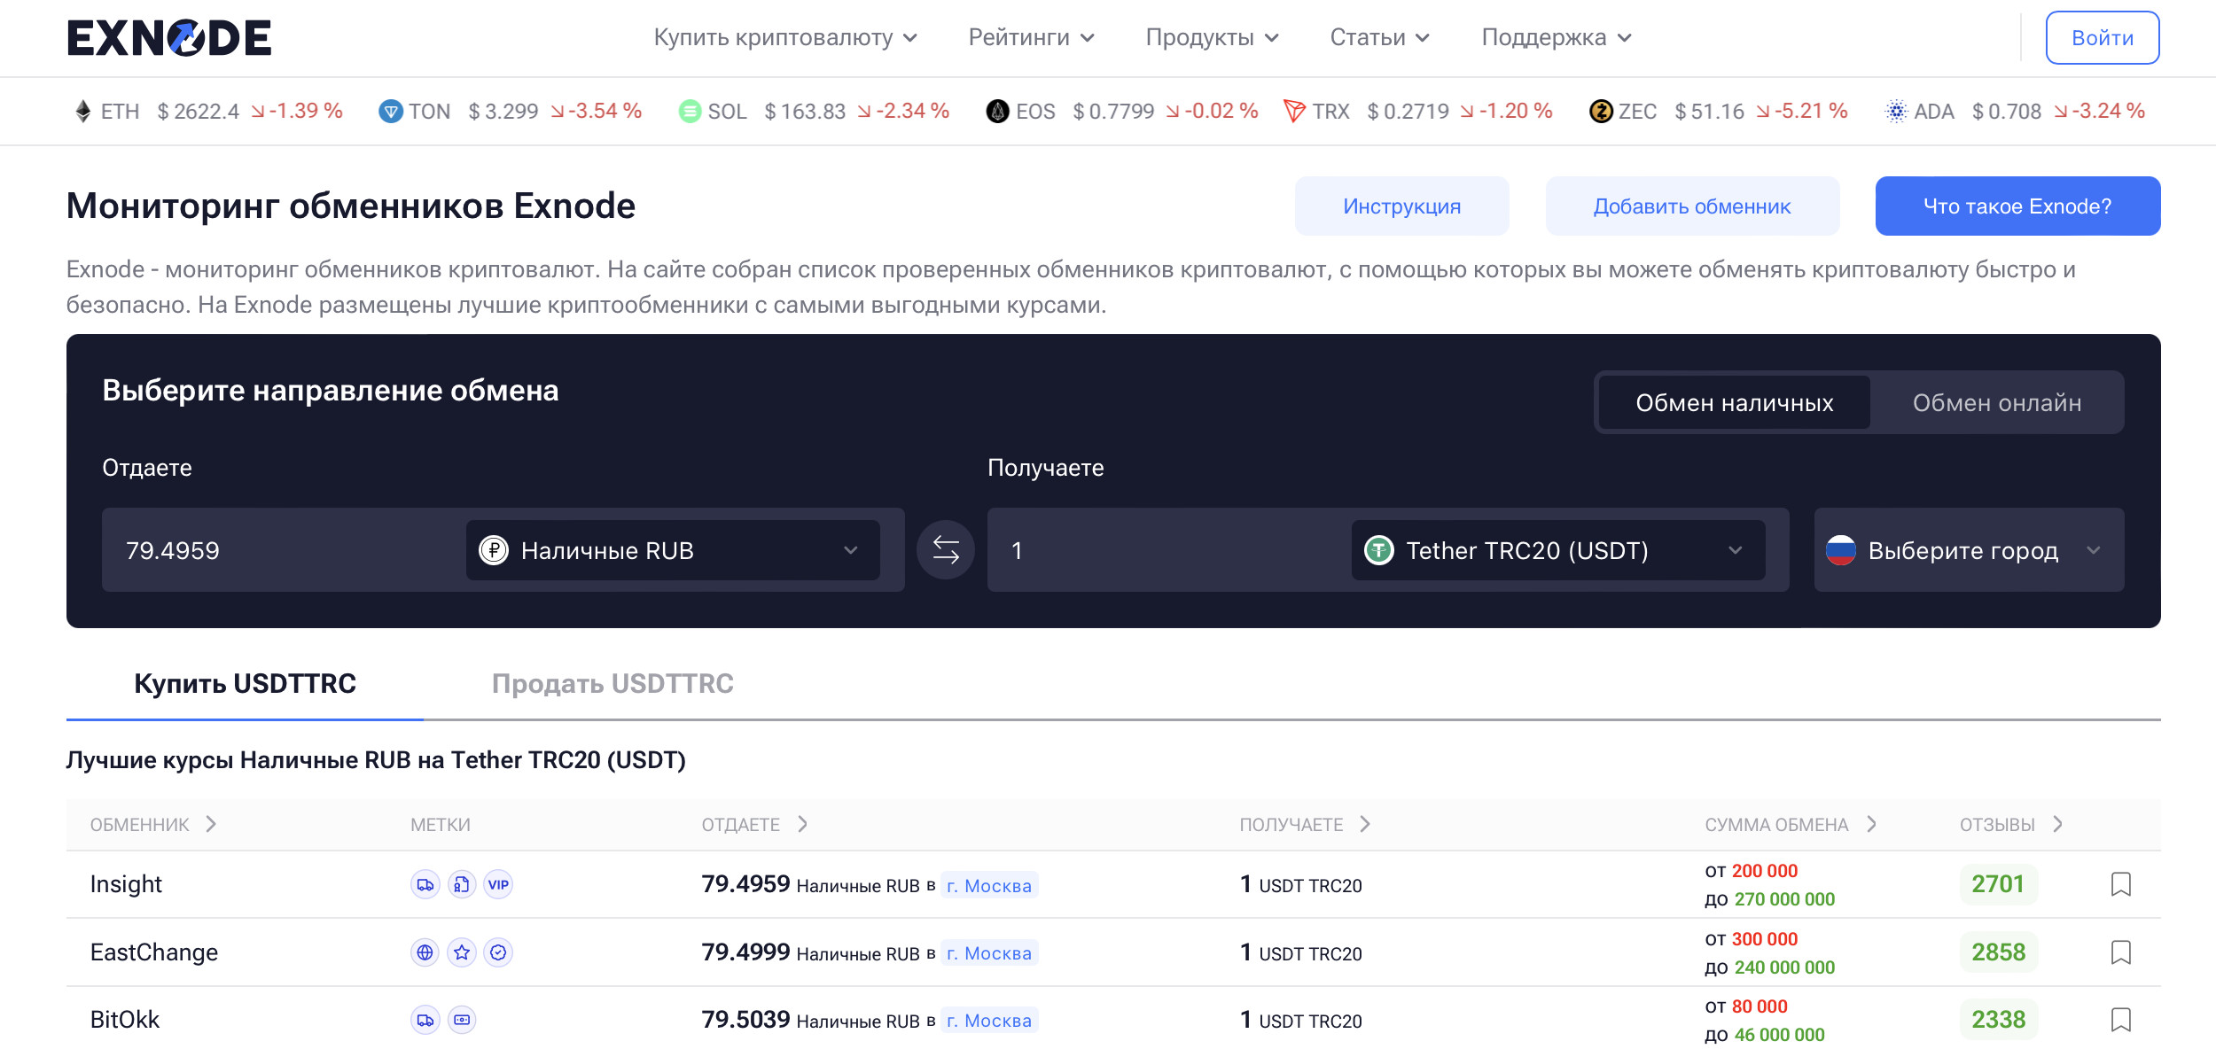2216x1049 pixels.
Task: Click the Войти login button
Action: click(2102, 38)
